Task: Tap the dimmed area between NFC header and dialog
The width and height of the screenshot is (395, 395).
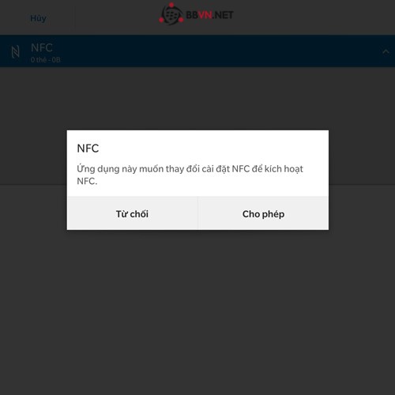Action: (x=197, y=98)
